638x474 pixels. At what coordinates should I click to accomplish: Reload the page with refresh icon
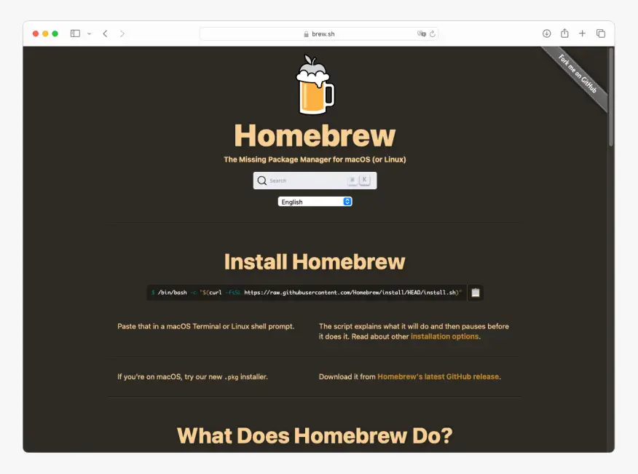point(432,33)
